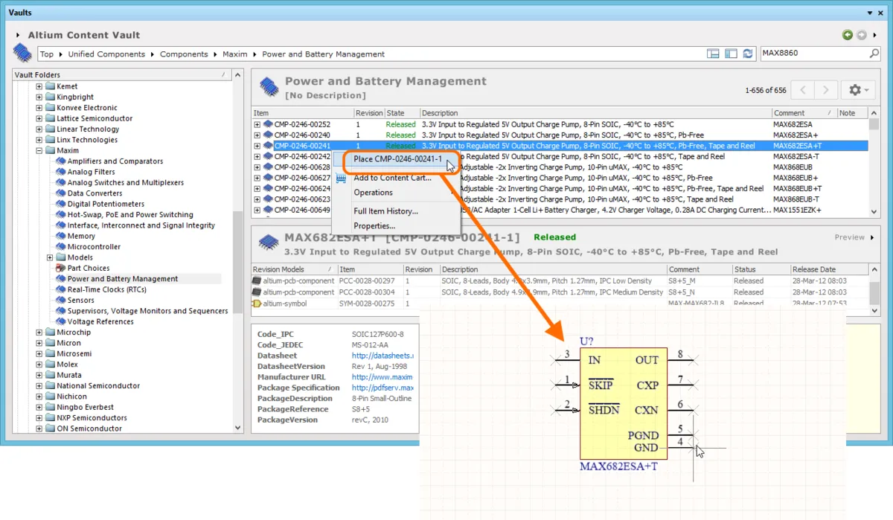Open the Real-Time Clocks (RTCs) folder

tap(106, 289)
